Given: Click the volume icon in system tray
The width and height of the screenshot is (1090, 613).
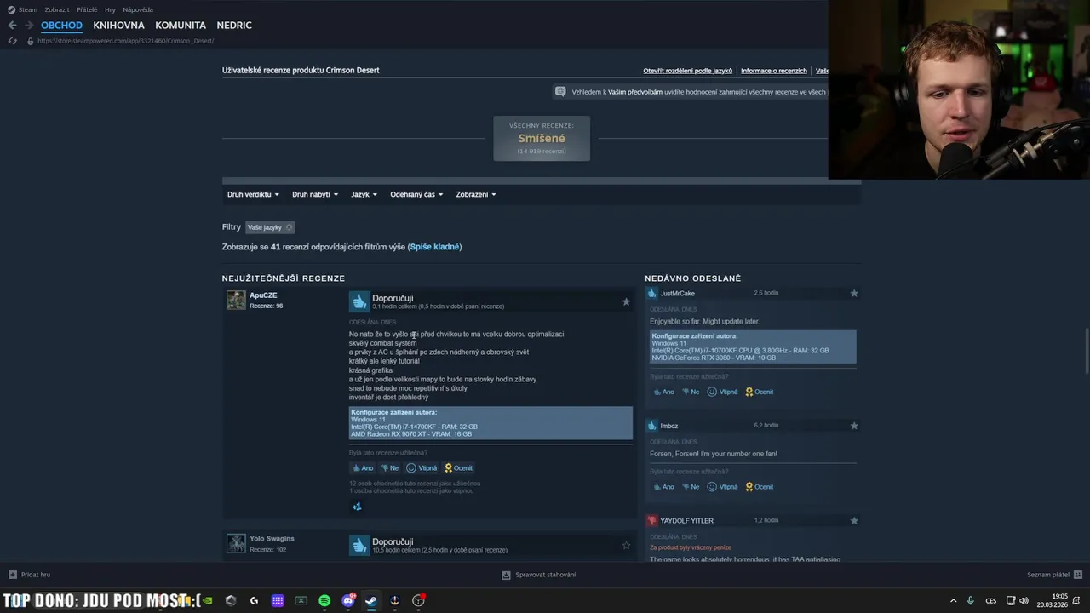Looking at the screenshot, I should pos(1024,600).
